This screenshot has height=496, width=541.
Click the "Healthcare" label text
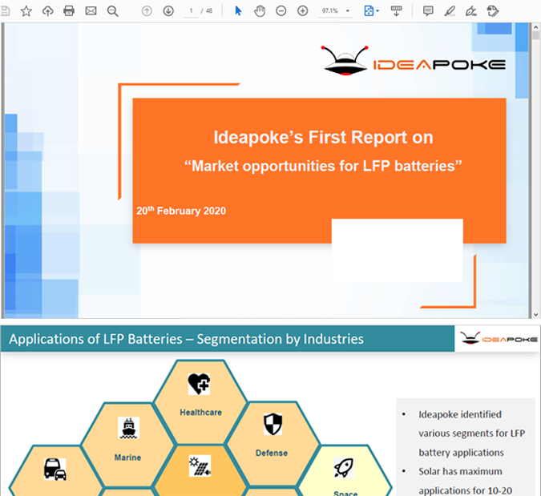coord(201,412)
